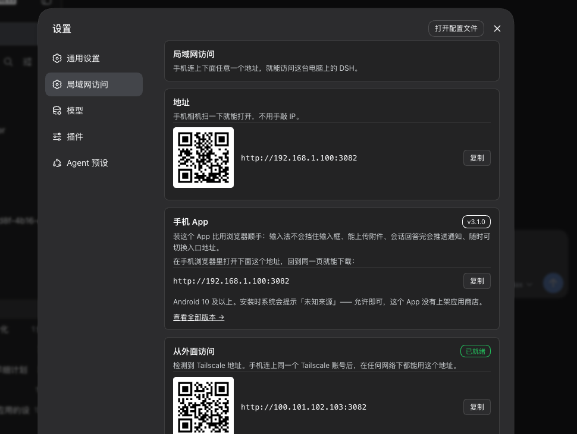Screen dimensions: 577x434
Task: Click the v3.1.0 version badge
Action: tap(476, 222)
